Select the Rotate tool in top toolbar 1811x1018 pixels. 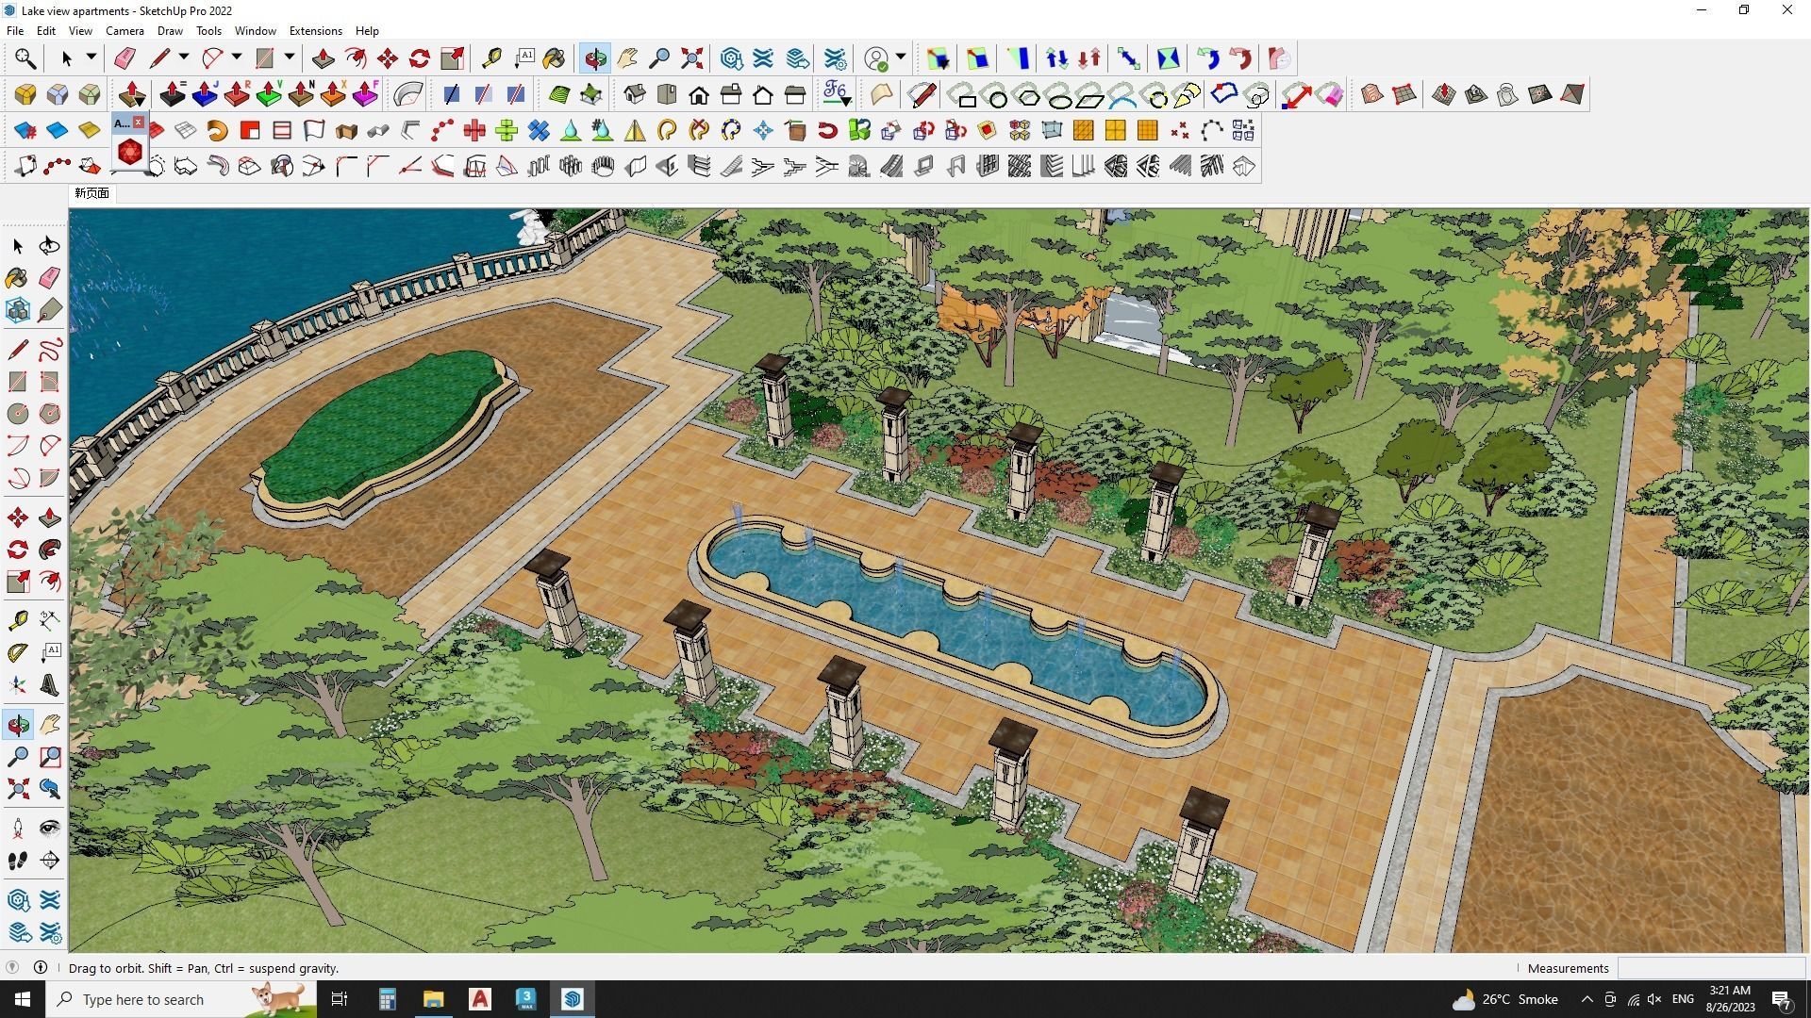[420, 58]
